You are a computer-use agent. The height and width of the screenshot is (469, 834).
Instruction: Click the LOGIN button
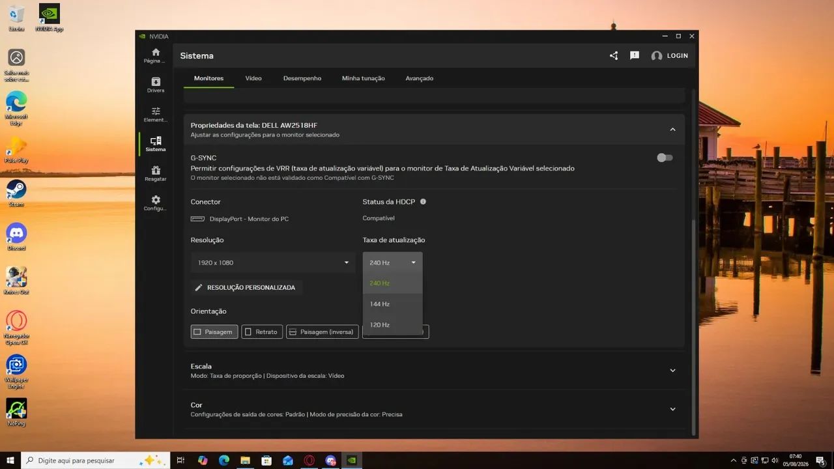pyautogui.click(x=670, y=56)
